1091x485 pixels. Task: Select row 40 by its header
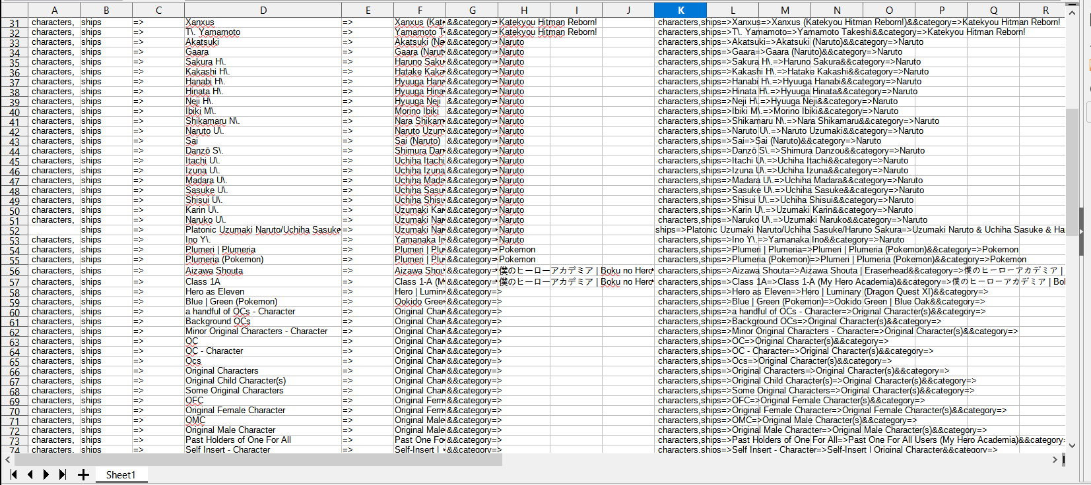(x=14, y=112)
